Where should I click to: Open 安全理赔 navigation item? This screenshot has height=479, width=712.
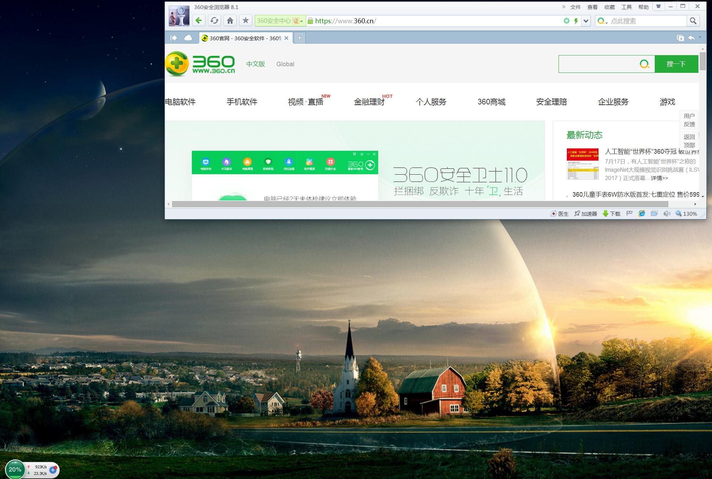point(551,102)
